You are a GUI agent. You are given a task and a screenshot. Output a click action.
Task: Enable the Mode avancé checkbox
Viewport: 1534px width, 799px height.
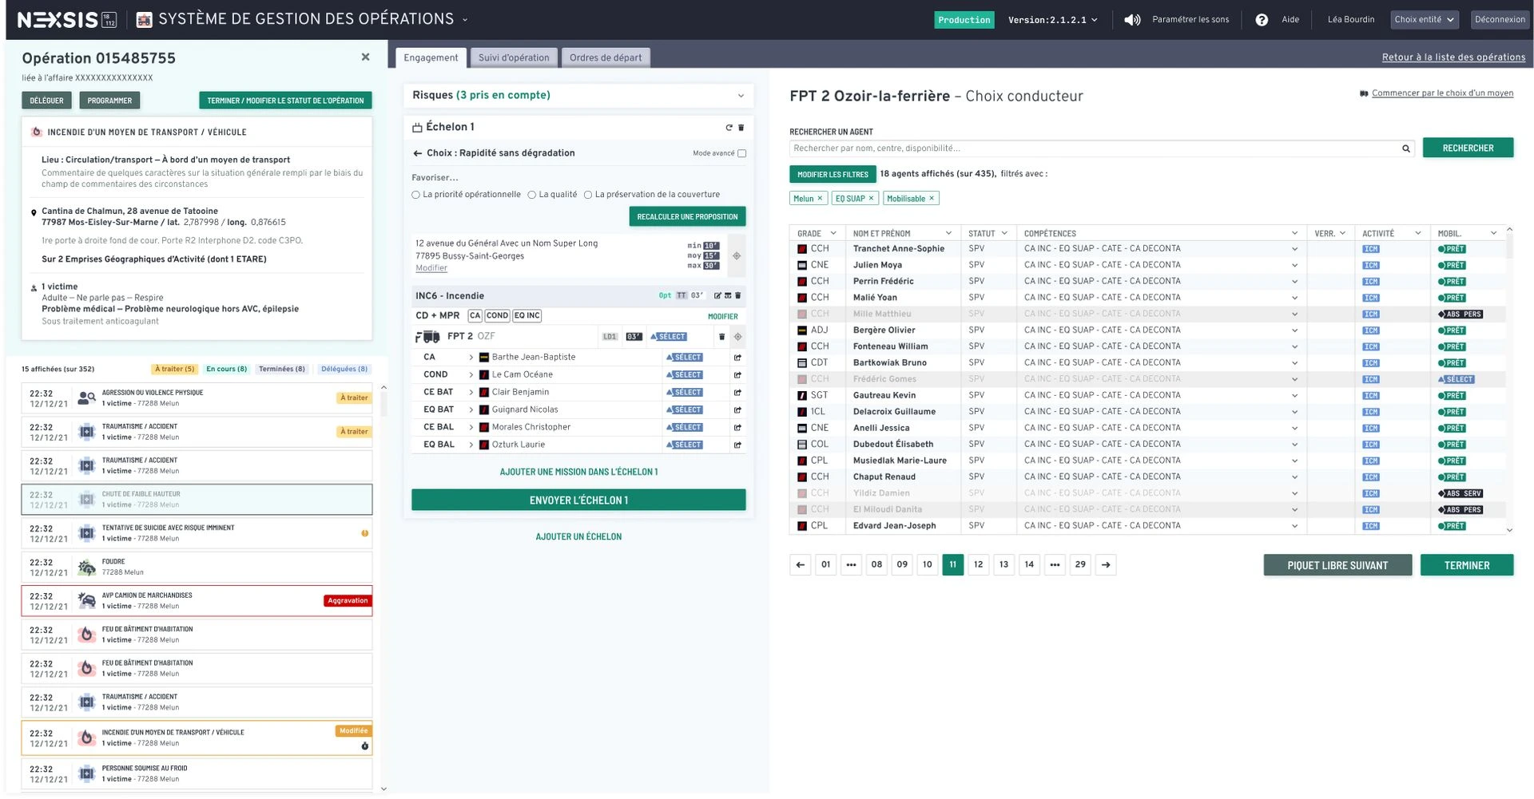(741, 153)
